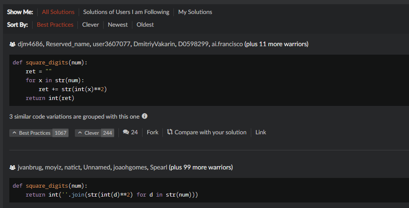Open Compare with your solution

[x=210, y=132]
